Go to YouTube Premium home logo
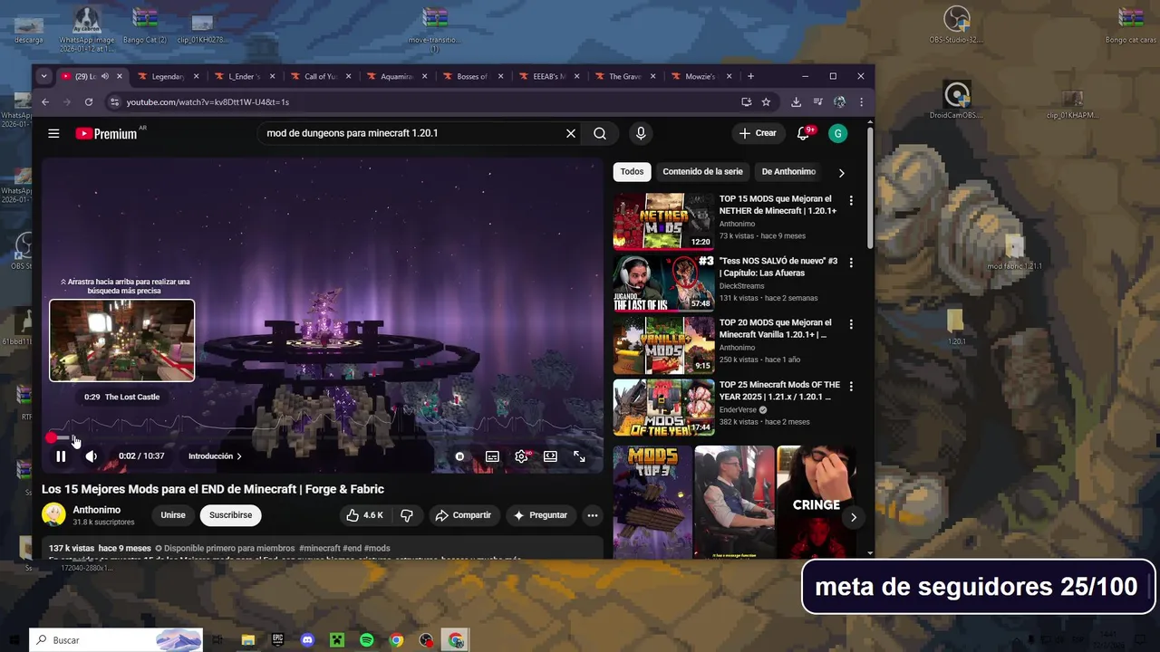 (x=106, y=133)
